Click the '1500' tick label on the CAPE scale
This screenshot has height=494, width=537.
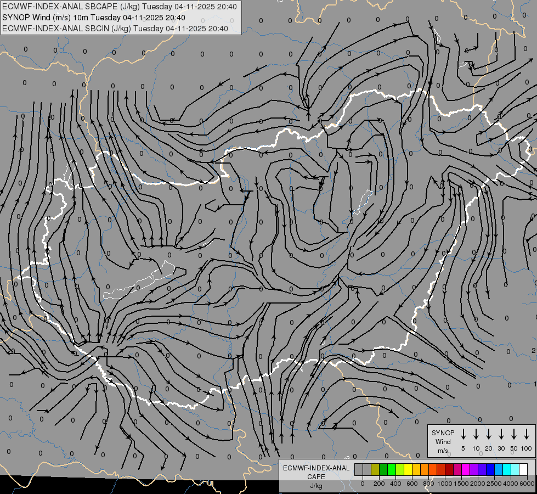461,484
